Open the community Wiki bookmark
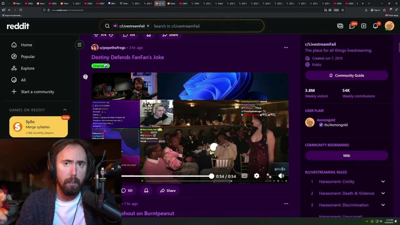 347,156
